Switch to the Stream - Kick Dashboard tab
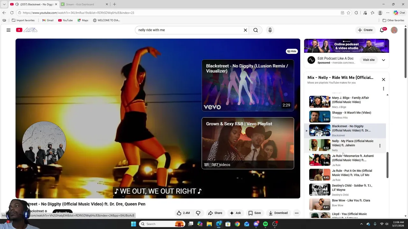This screenshot has width=408, height=229. click(x=84, y=4)
